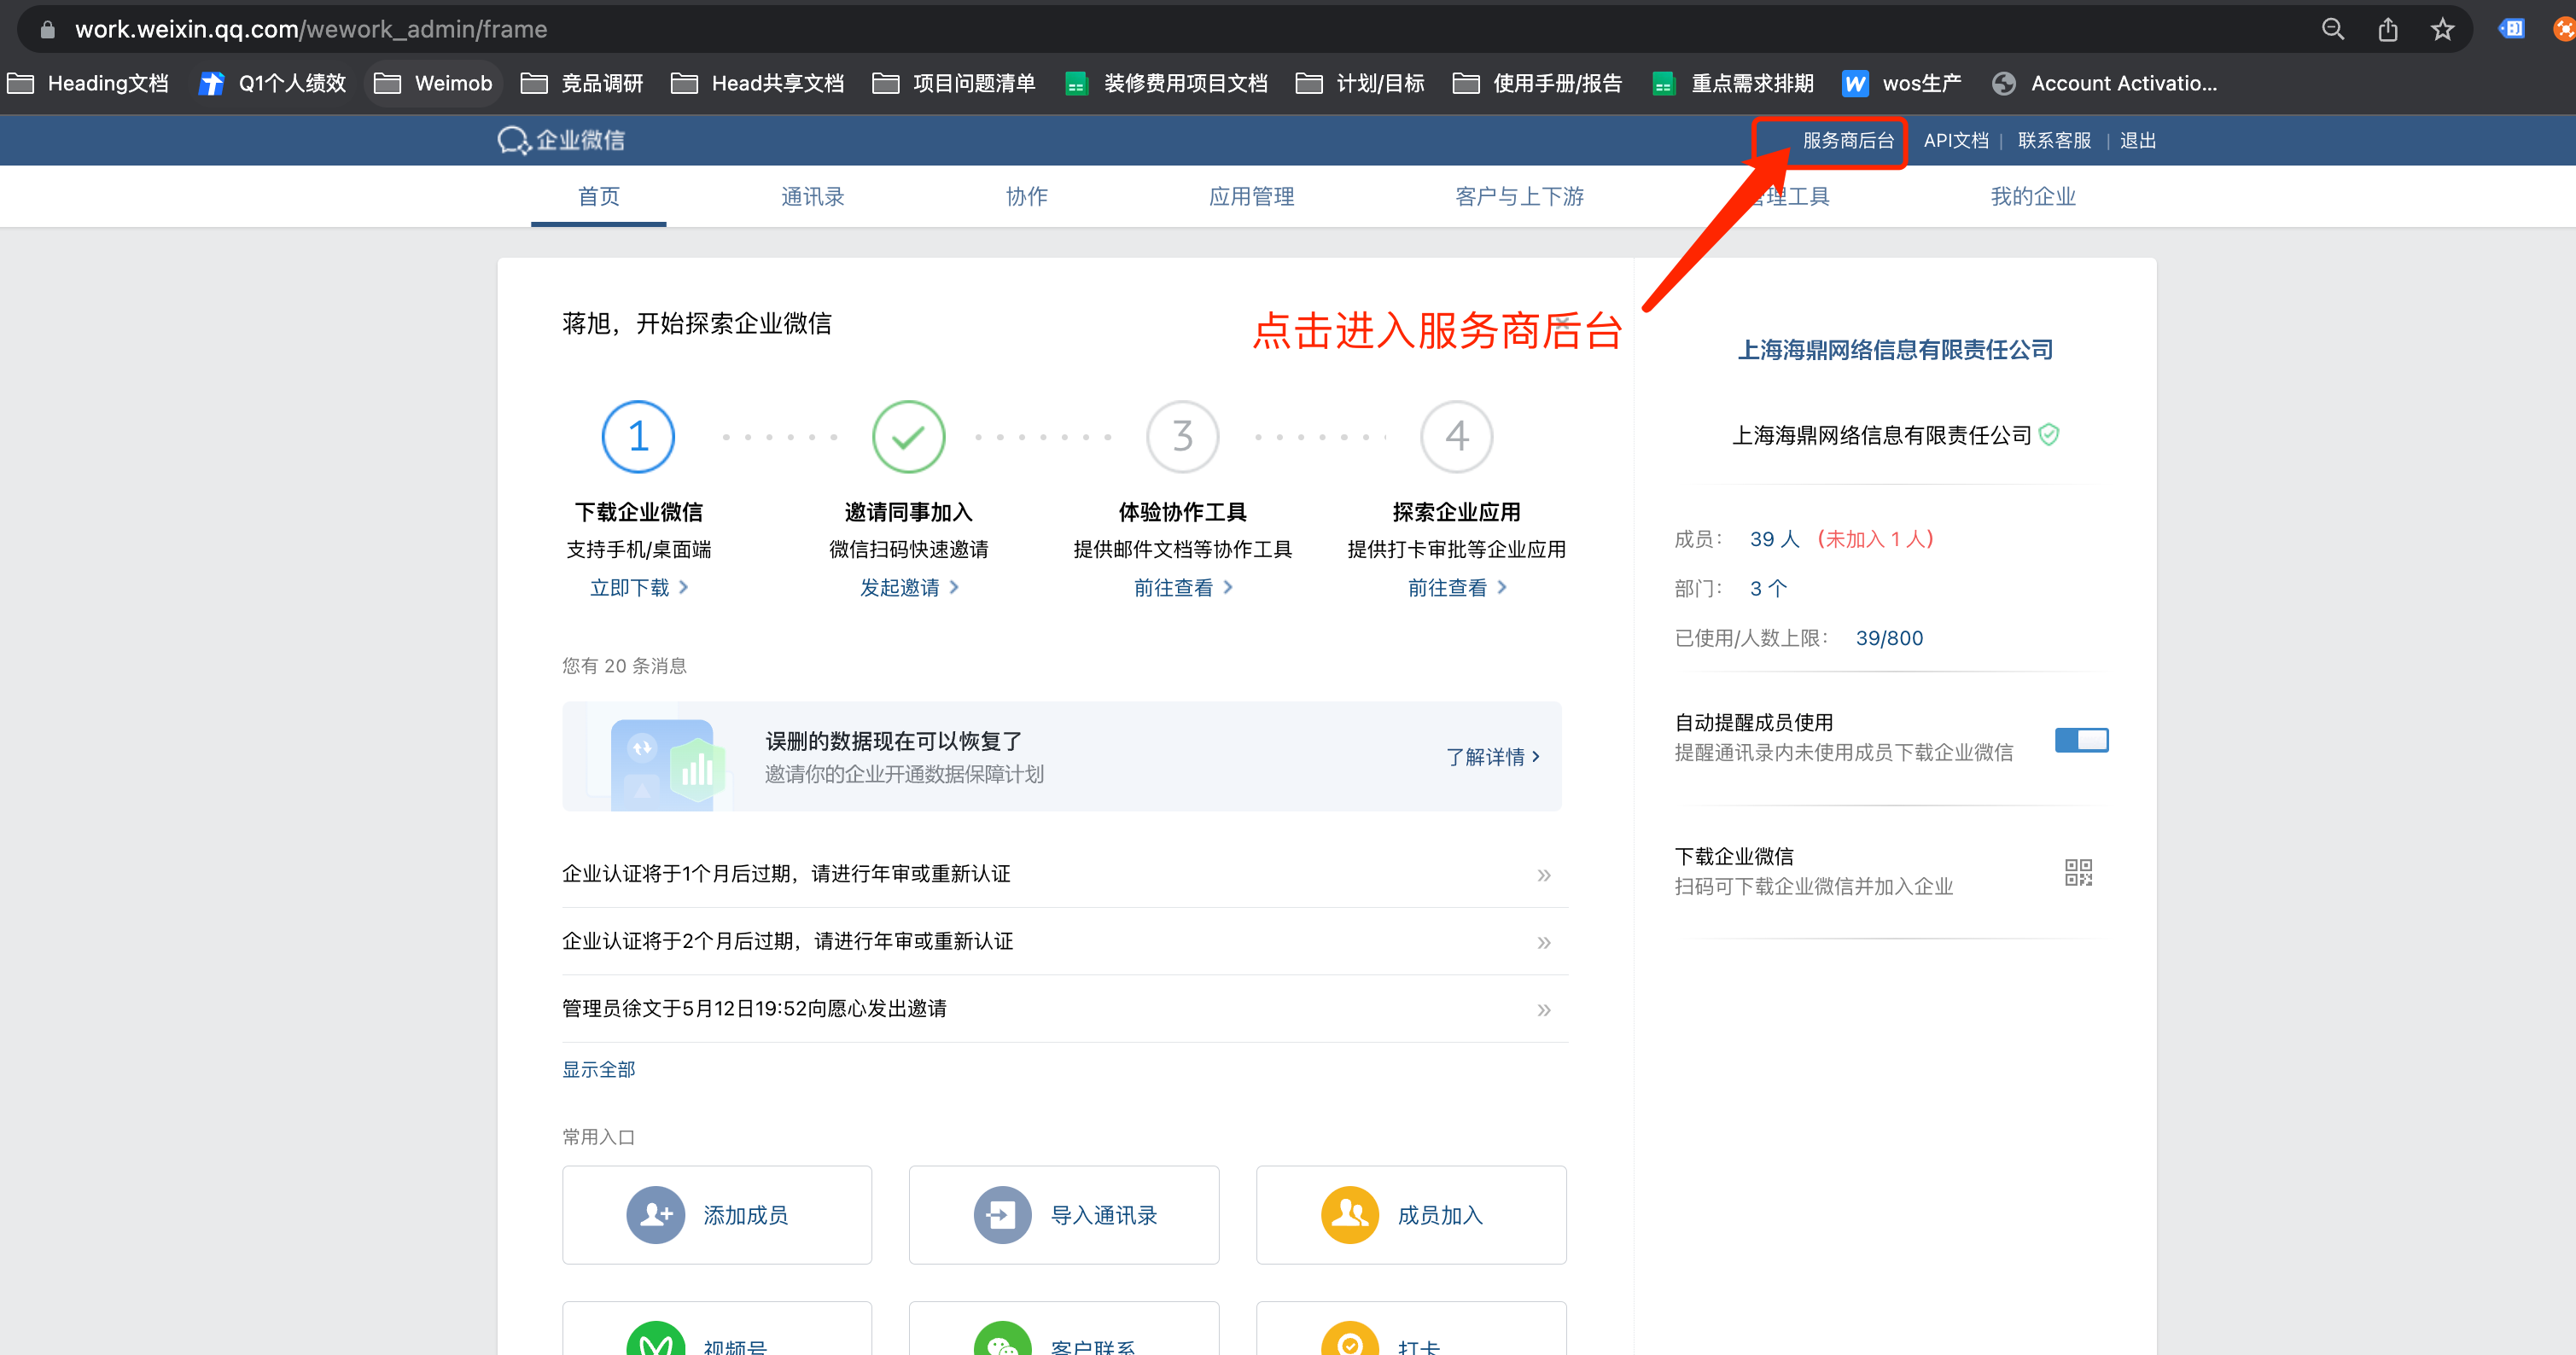
Task: Expand the admin invitation message chevron
Action: (x=1543, y=1009)
